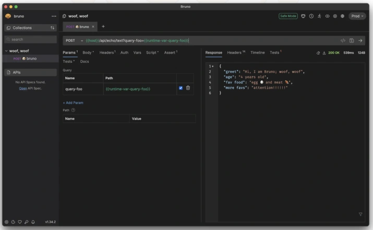This screenshot has width=373, height=230.
Task: Open the three-dots menu beside bruno
Action: coord(54,16)
